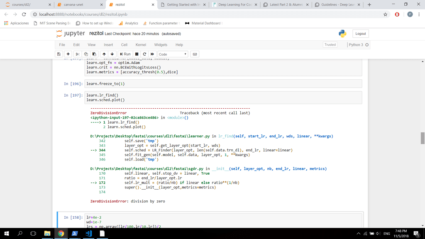425x239 pixels.
Task: Save the notebook with the floppy disk icon
Action: point(59,54)
